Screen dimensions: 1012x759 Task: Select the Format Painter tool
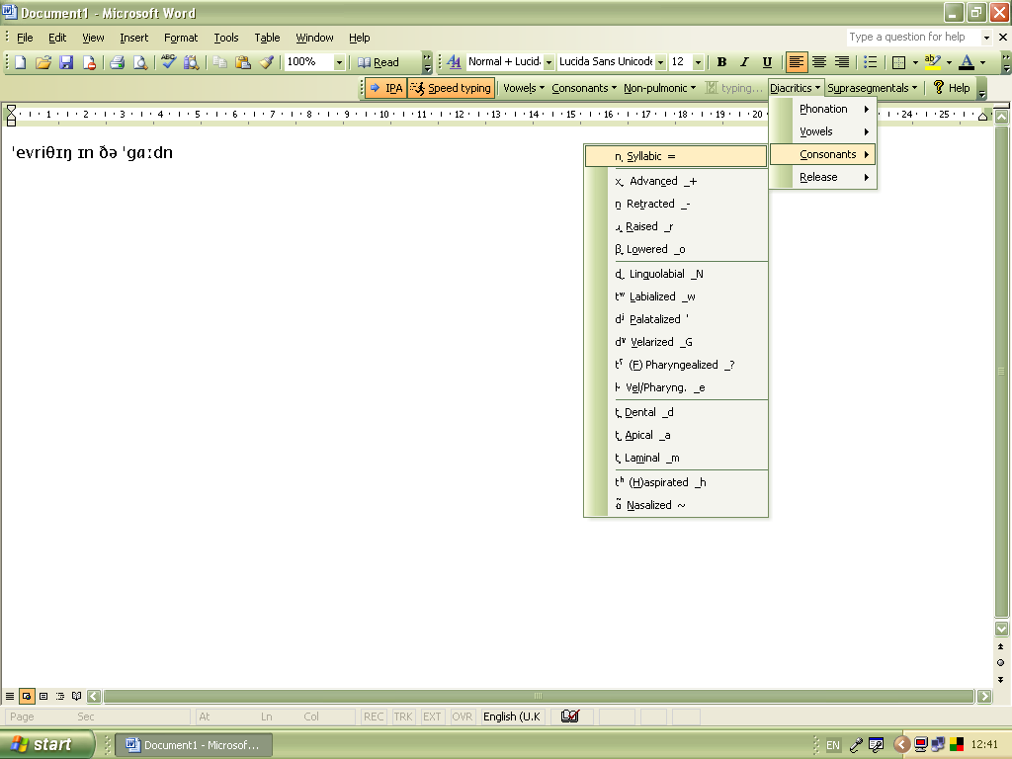tap(266, 61)
